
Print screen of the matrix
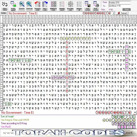click(96, 6)
